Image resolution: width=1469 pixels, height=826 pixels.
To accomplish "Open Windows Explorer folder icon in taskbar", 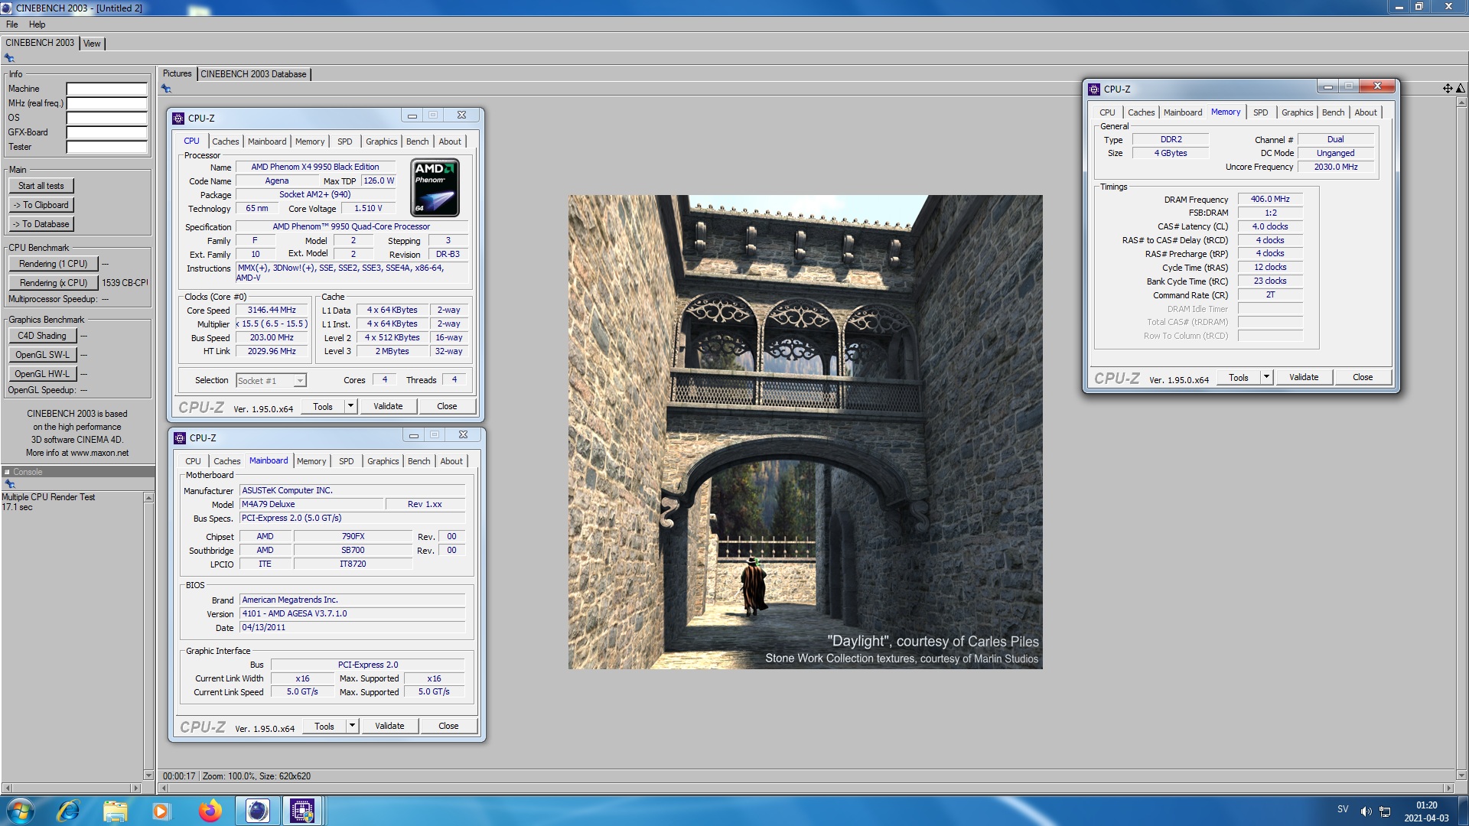I will pyautogui.click(x=116, y=811).
